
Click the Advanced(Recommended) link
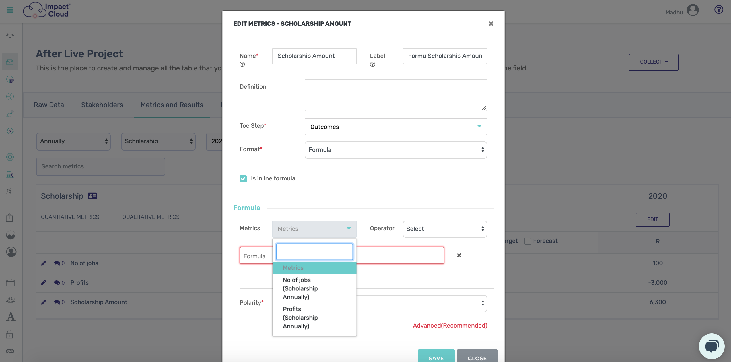pos(450,326)
